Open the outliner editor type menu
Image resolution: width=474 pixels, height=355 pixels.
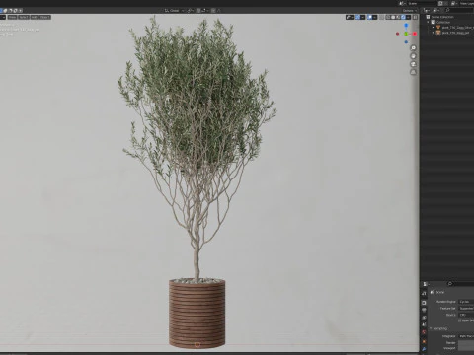point(426,11)
